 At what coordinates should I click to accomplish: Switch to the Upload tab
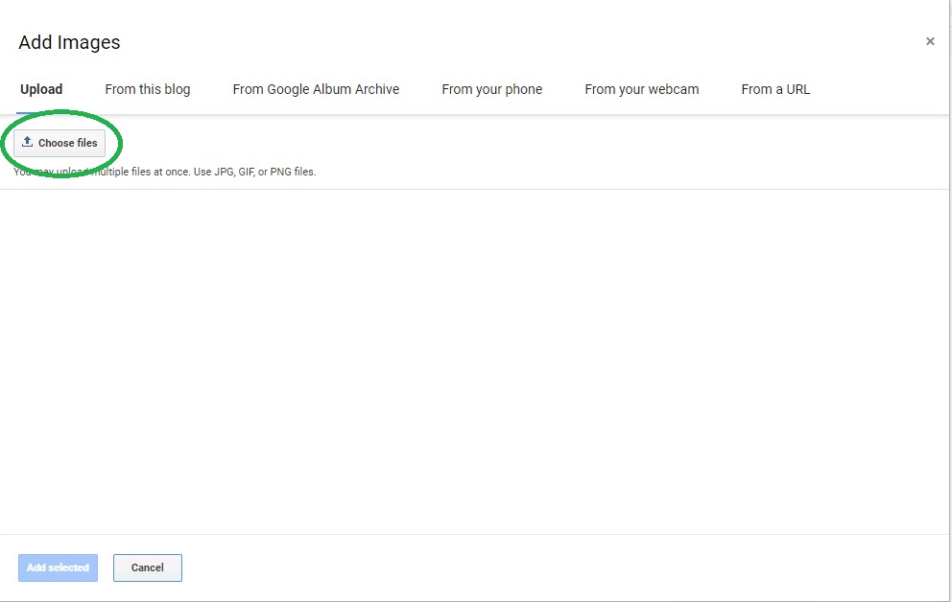pyautogui.click(x=41, y=89)
